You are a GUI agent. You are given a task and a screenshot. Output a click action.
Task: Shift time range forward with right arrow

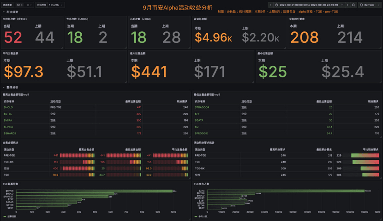(x=348, y=5)
